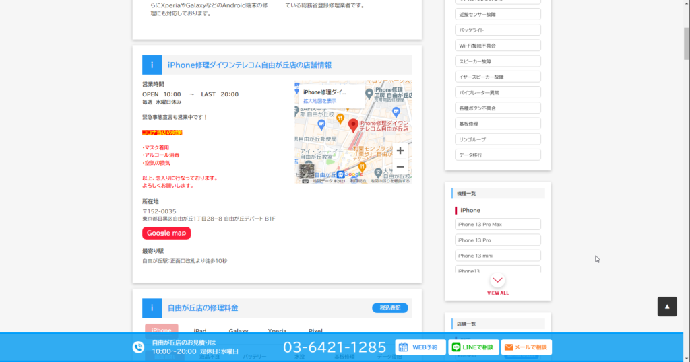Open 拡大地図を表示 link on map
This screenshot has width=690, height=362.
(319, 101)
